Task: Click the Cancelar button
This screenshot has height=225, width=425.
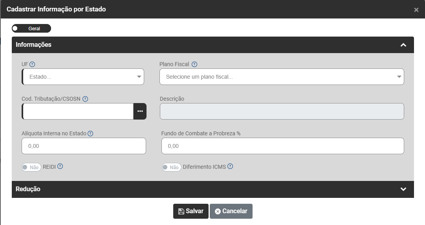Action: tap(231, 211)
